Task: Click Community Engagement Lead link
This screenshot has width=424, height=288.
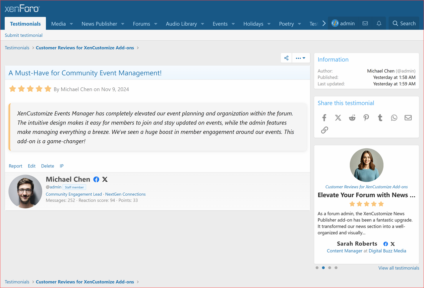Action: 74,194
